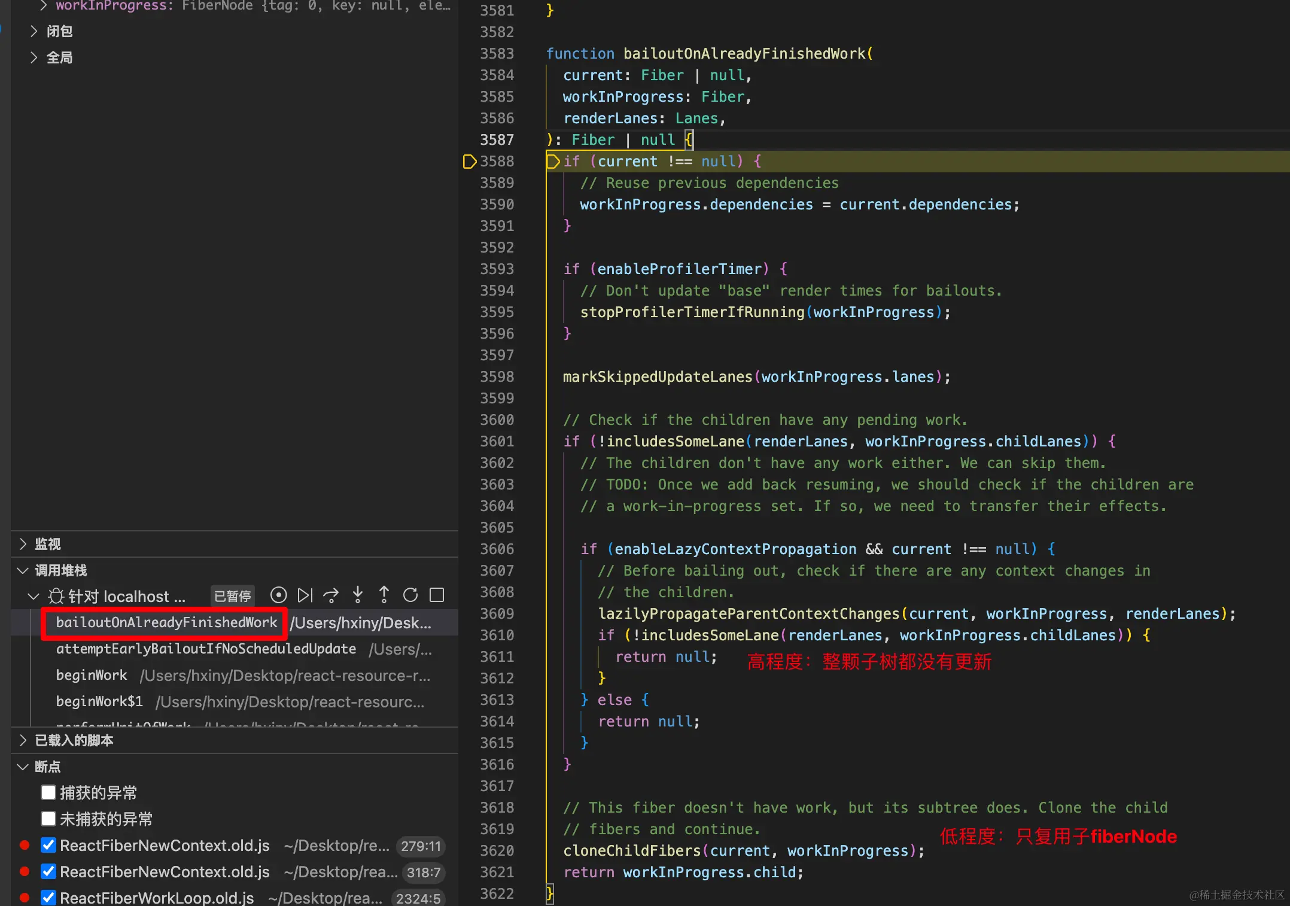Collapse the 断点 panel
Screen dimensions: 1290x906
click(x=23, y=767)
